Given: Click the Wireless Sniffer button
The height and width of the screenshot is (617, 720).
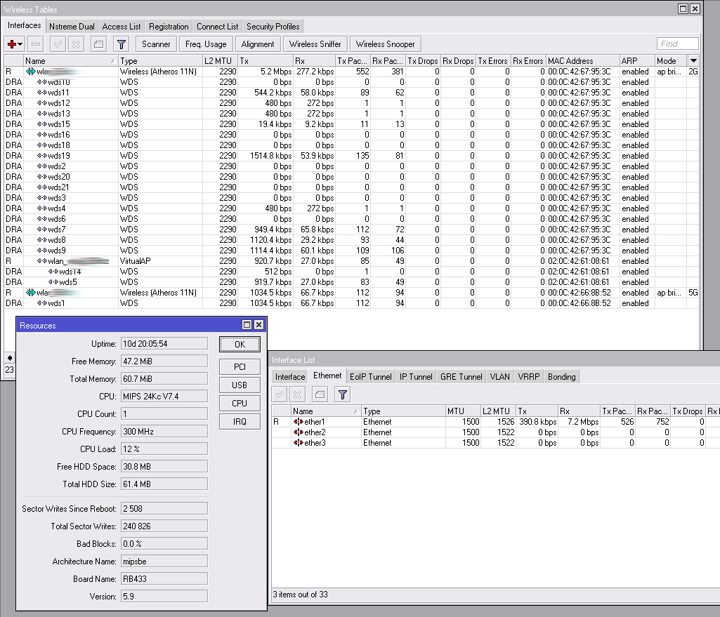Looking at the screenshot, I should [x=315, y=44].
